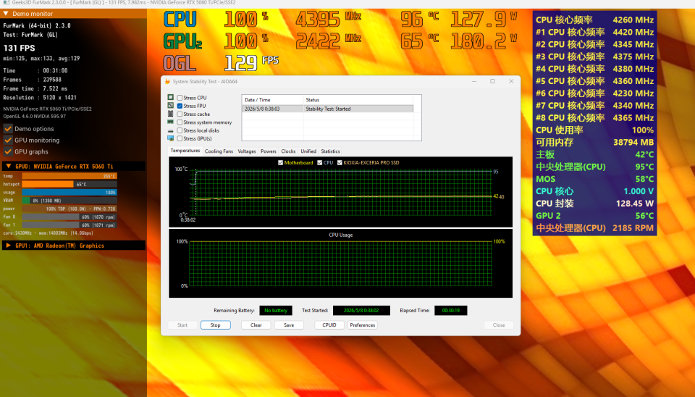This screenshot has height=397, width=695.
Task: Click the Stop button
Action: tap(216, 325)
